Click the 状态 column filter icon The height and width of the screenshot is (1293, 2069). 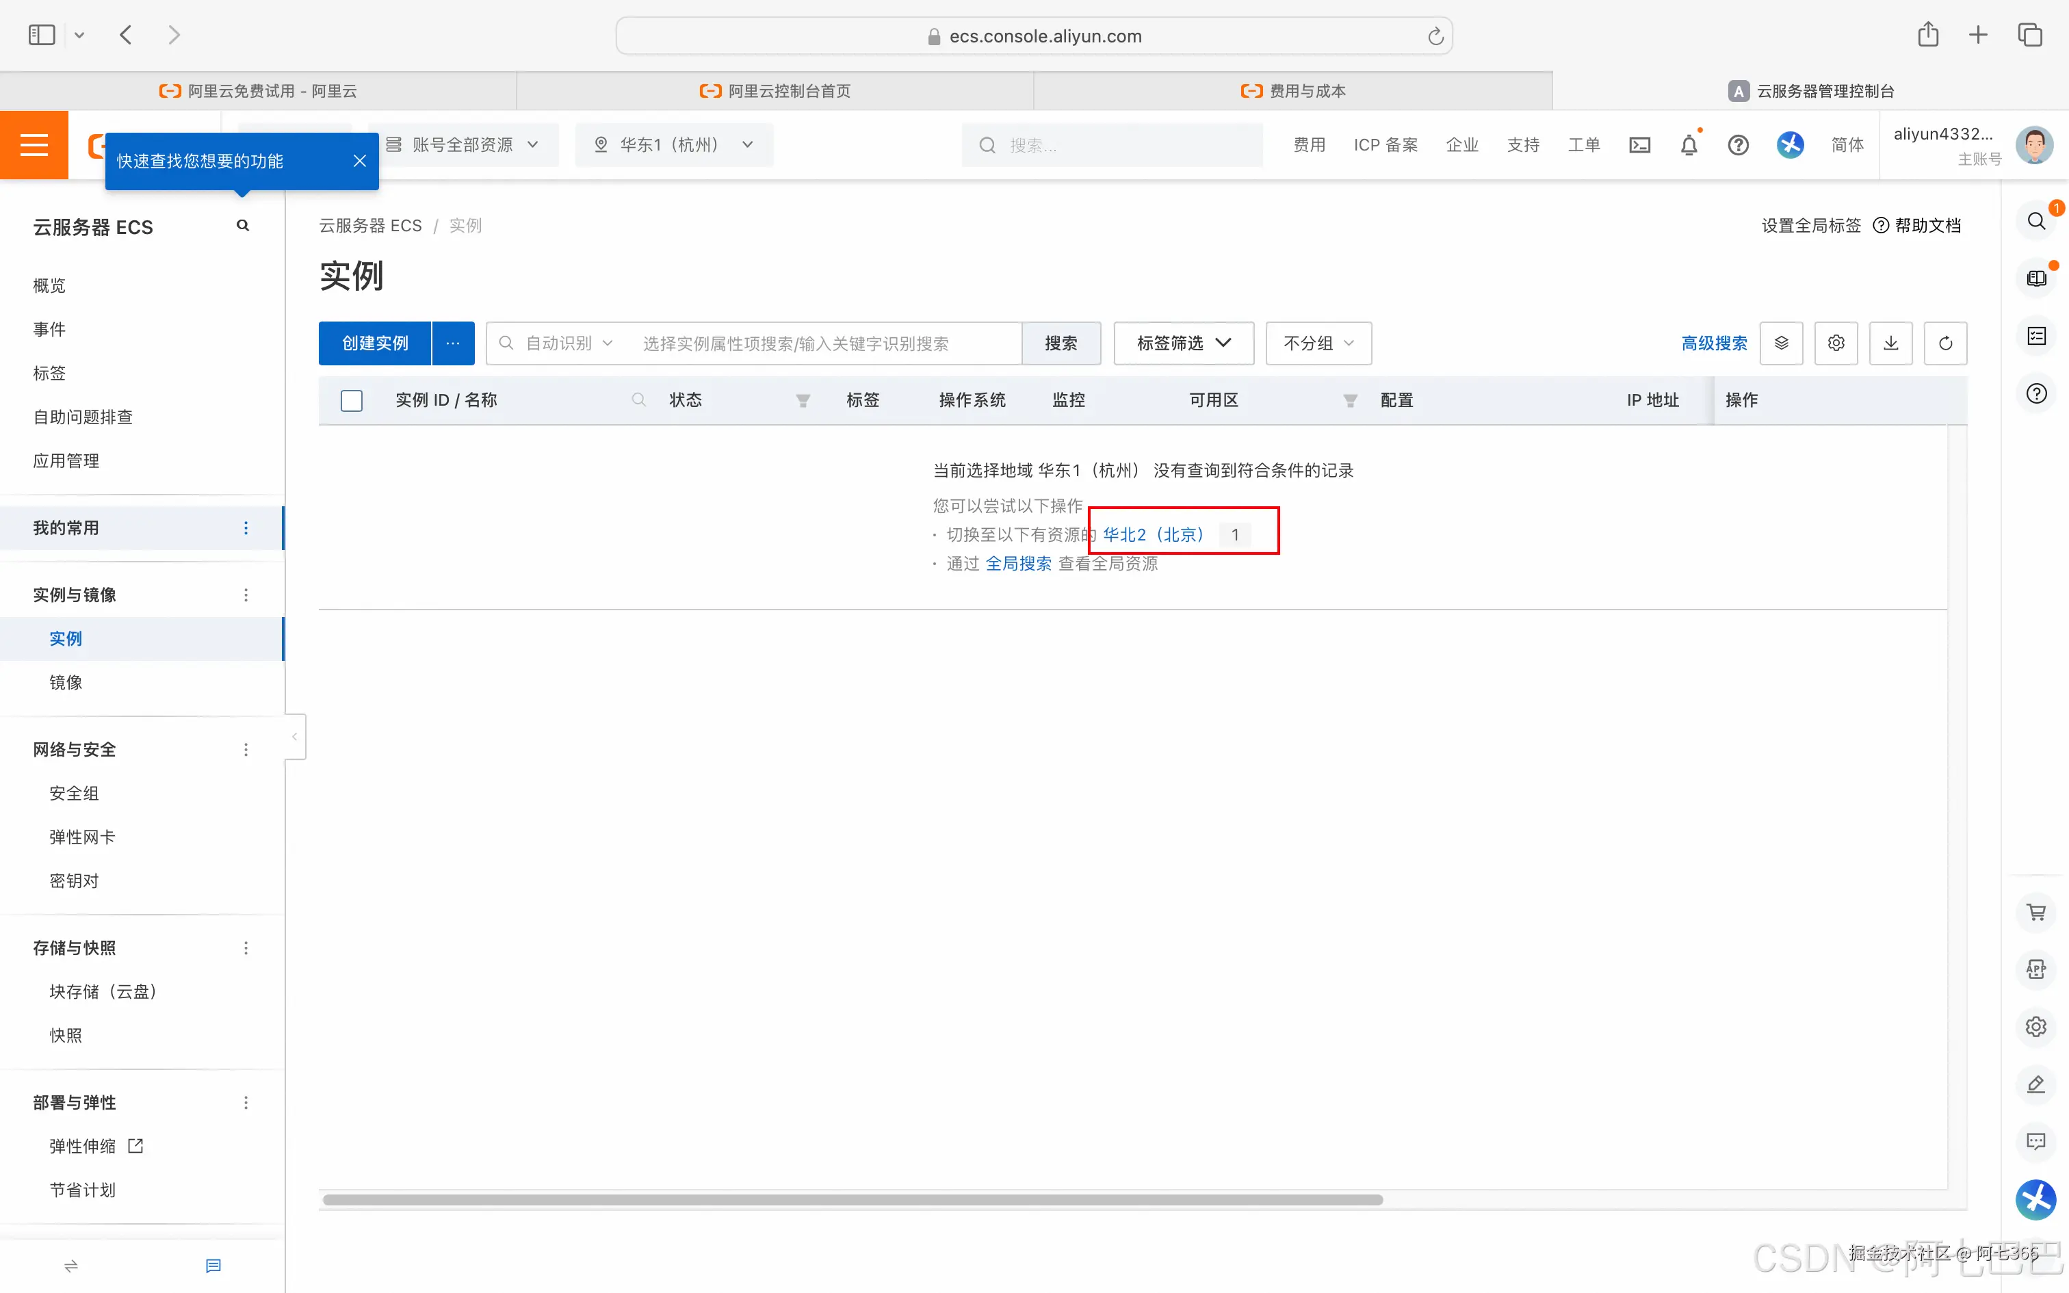pos(803,400)
